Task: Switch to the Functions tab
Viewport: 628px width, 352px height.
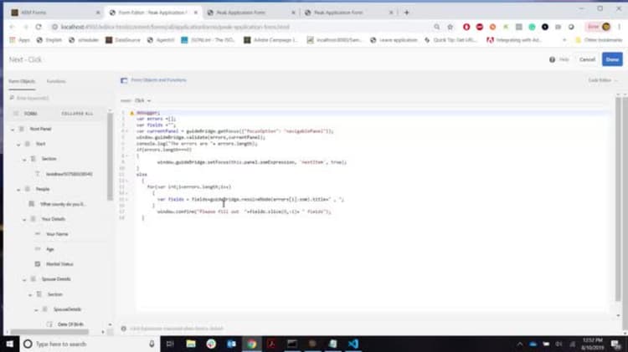Action: click(56, 81)
